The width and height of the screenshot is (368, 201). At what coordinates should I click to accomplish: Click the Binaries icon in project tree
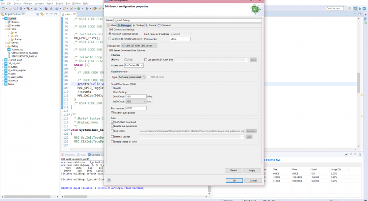(x=9, y=22)
